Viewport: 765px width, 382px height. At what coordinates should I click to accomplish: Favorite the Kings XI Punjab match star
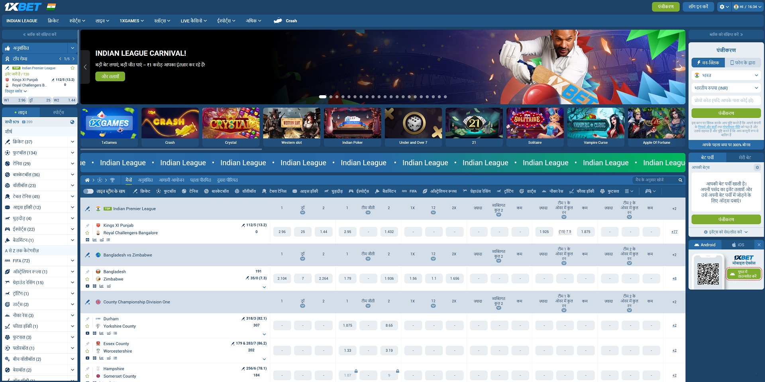point(87,233)
